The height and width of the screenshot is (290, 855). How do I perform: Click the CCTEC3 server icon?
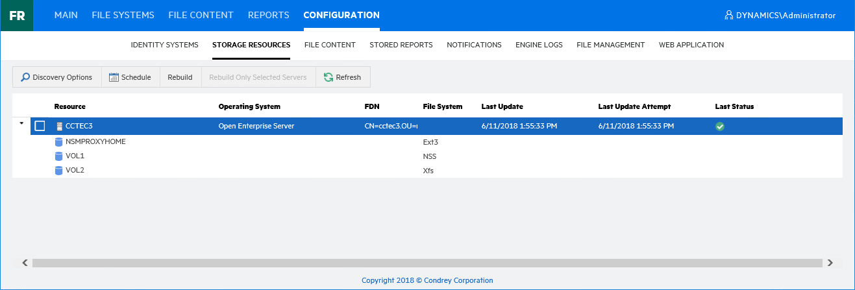[x=59, y=126]
